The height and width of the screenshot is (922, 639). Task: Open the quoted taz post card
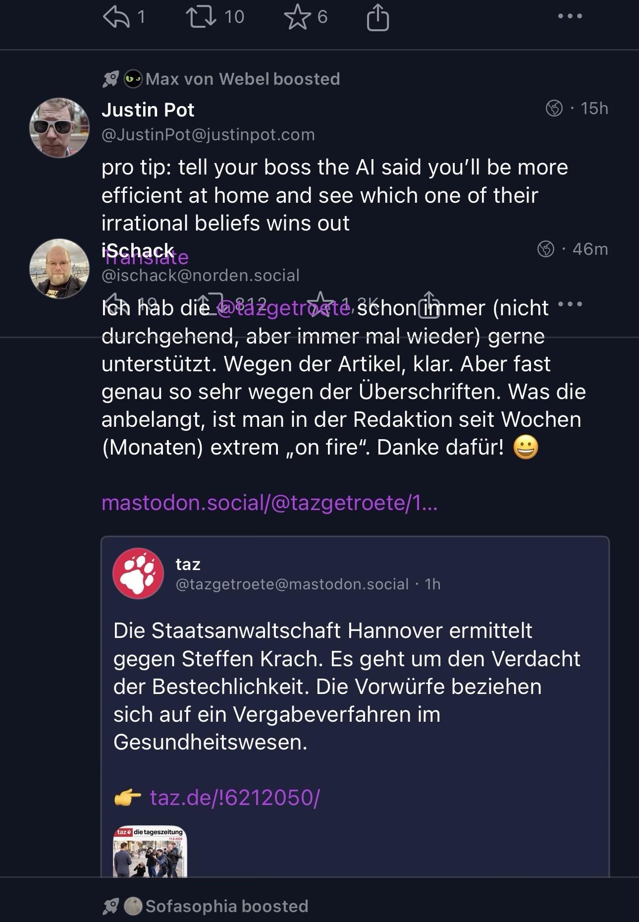pos(355,707)
